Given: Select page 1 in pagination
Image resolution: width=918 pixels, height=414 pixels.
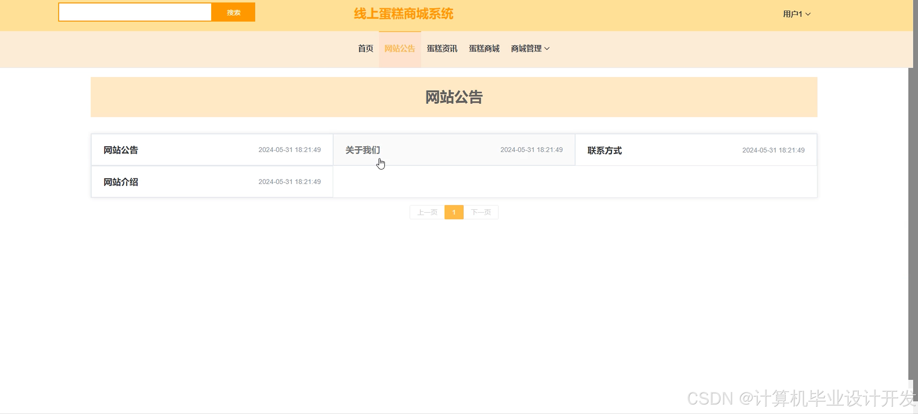Looking at the screenshot, I should point(454,212).
